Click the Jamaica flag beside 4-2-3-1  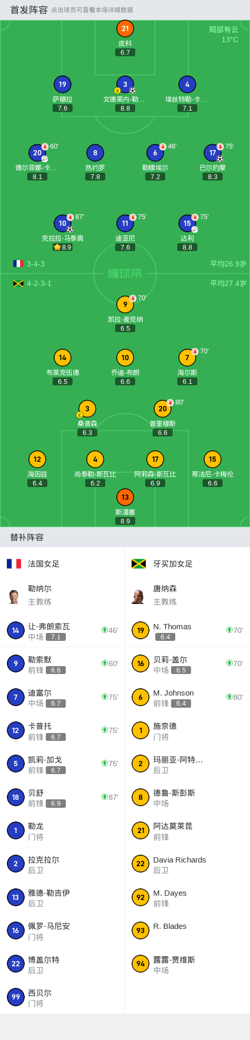(18, 283)
